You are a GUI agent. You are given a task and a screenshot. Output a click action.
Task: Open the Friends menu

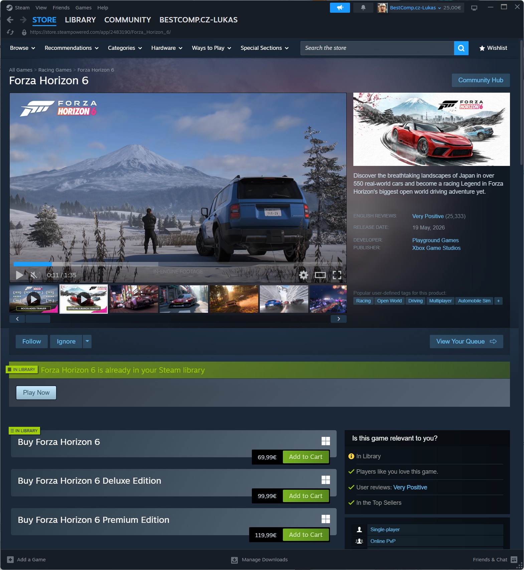(61, 7)
